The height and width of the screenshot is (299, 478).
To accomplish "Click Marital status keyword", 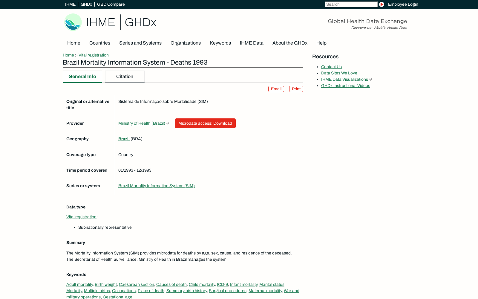I will 272,285.
